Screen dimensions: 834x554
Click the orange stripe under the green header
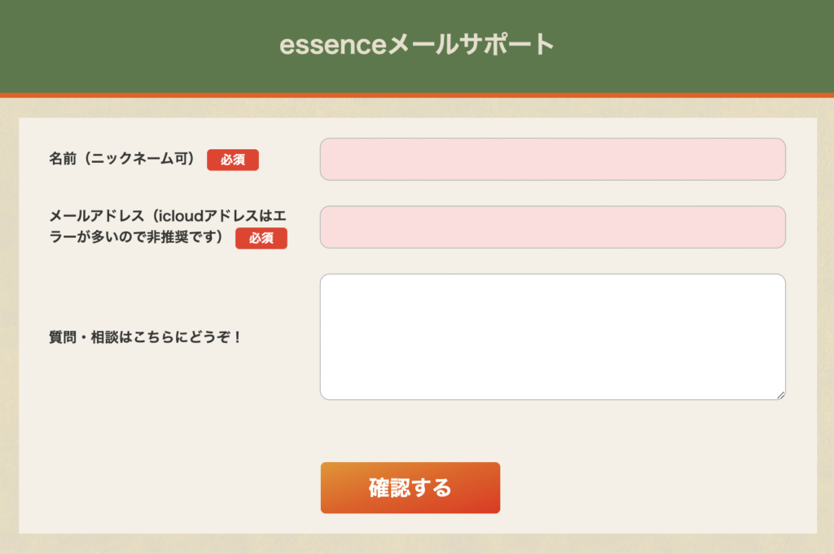tap(417, 95)
